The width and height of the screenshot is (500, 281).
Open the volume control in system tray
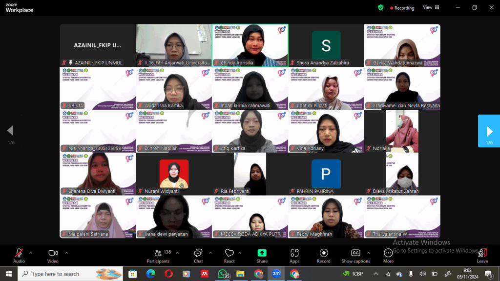point(422,274)
